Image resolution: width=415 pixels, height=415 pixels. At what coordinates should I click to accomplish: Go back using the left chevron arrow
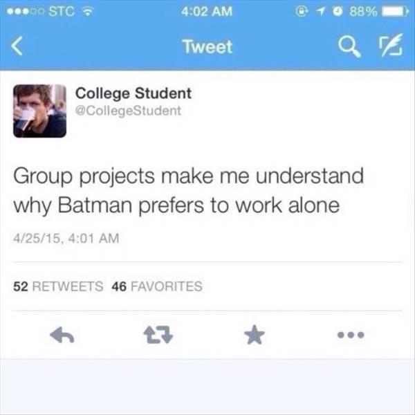pos(17,46)
